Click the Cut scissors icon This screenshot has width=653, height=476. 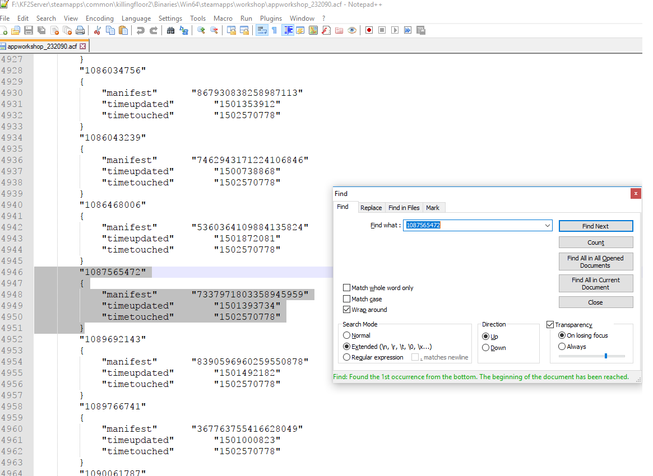pos(98,30)
